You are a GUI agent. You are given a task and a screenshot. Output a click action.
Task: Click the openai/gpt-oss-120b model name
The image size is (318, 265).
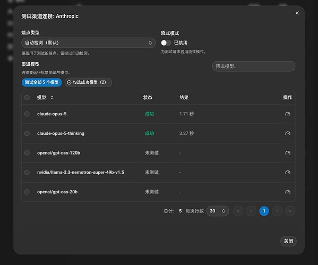[58, 153]
